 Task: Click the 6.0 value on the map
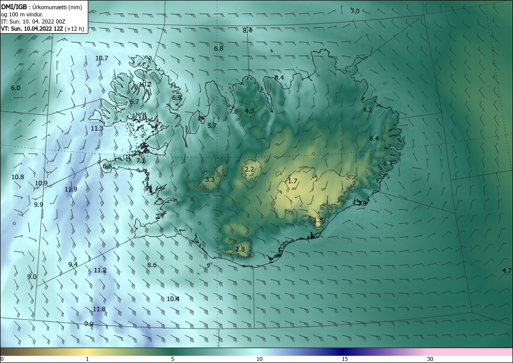15,88
